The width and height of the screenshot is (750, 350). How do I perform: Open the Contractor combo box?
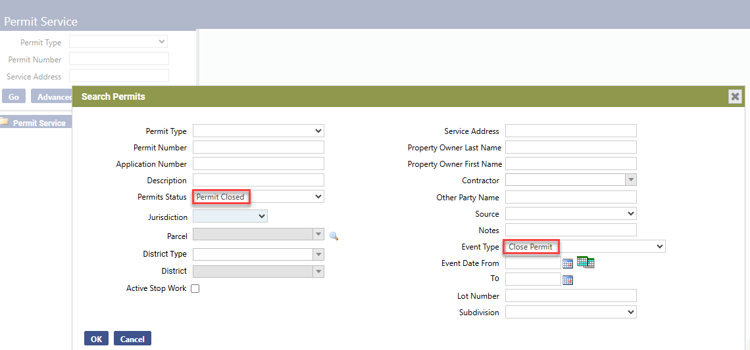coord(630,180)
